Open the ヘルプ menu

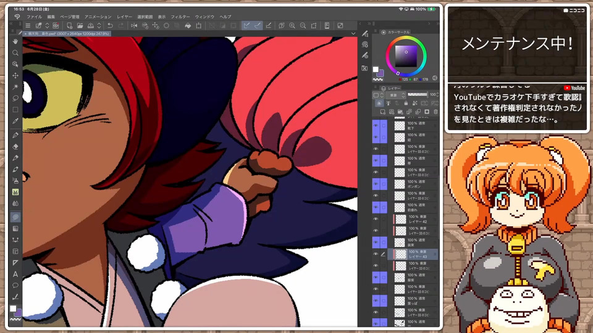[x=225, y=17]
